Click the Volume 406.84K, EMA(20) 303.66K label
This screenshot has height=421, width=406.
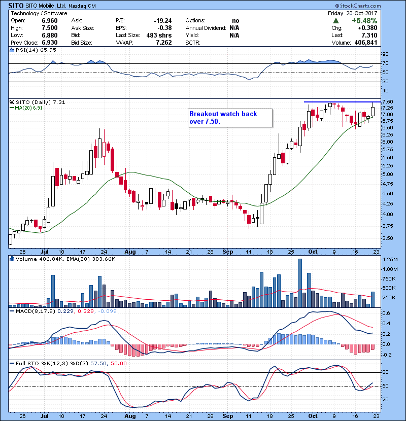[x=65, y=259]
